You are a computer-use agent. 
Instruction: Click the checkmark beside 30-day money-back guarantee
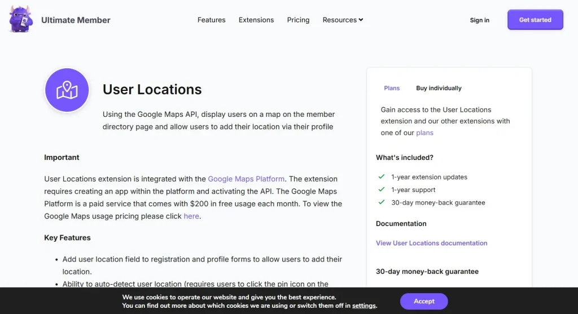382,202
